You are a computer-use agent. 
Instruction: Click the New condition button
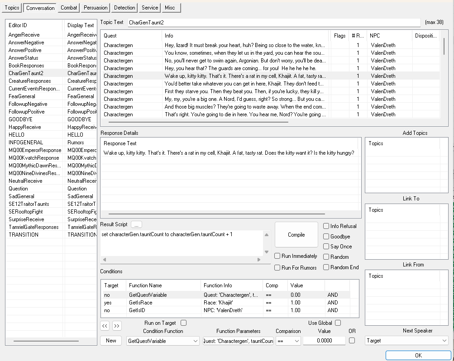[x=111, y=341]
